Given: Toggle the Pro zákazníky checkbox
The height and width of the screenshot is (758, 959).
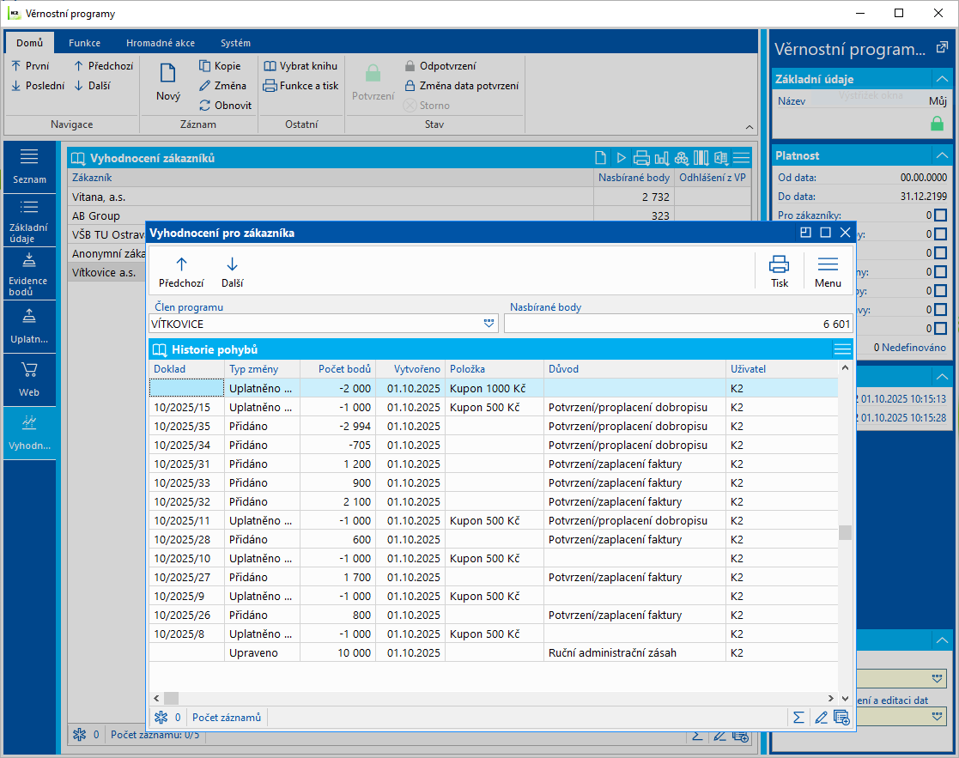Looking at the screenshot, I should tap(940, 215).
